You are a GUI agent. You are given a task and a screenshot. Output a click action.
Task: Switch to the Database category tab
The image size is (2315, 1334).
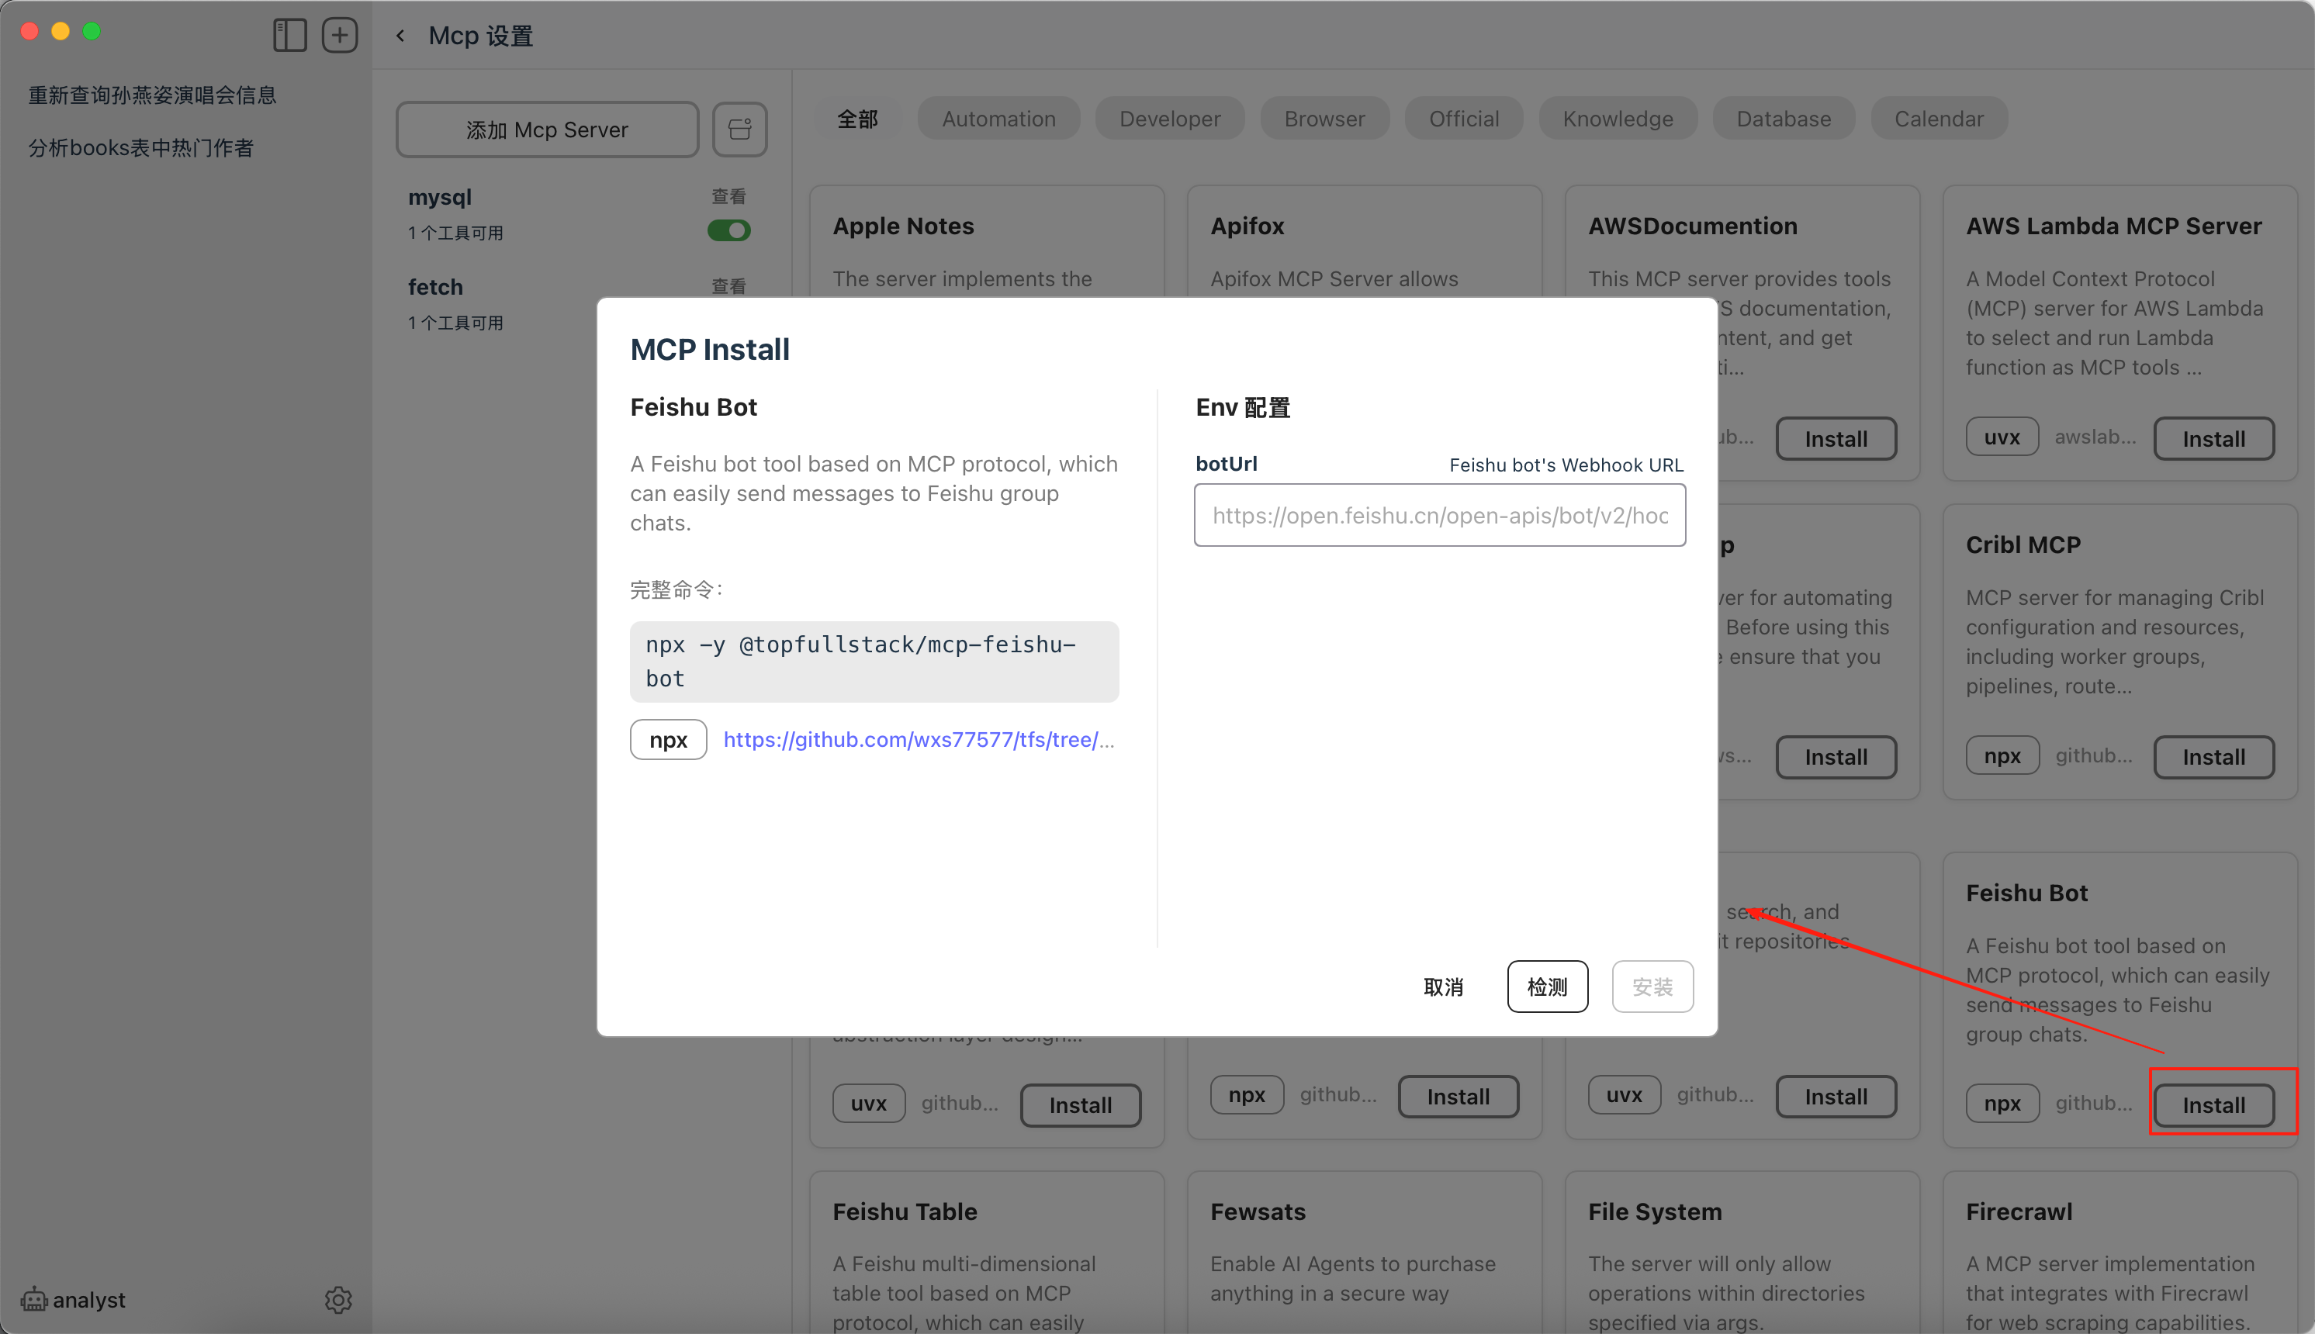tap(1783, 119)
